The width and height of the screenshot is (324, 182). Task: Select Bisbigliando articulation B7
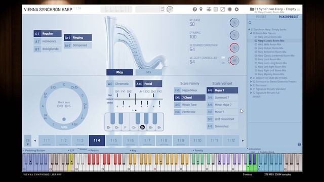point(48,49)
